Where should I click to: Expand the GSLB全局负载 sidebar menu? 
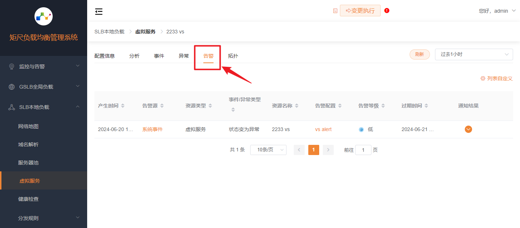(x=44, y=87)
